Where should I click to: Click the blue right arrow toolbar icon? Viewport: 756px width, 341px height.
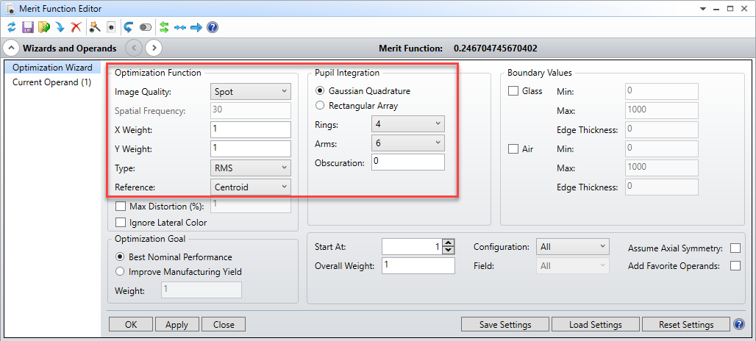pos(196,27)
